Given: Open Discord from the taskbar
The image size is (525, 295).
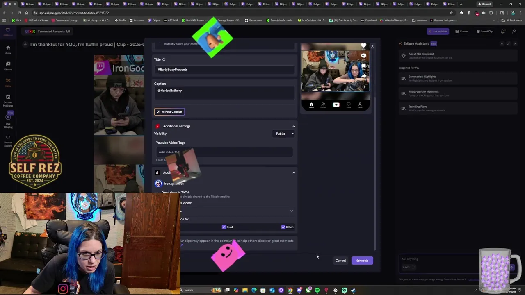Looking at the screenshot, I should click(299, 290).
